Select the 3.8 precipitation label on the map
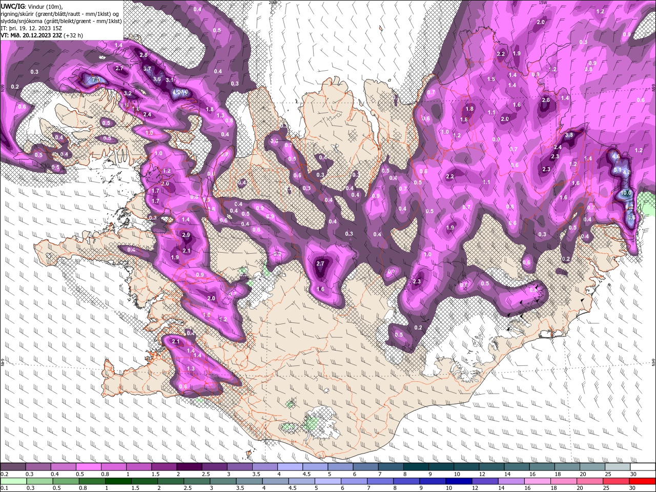The image size is (656, 492). 569,135
